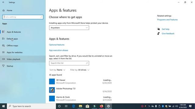Open the Optional features link
The width and height of the screenshot is (195, 109).
tap(57, 45)
